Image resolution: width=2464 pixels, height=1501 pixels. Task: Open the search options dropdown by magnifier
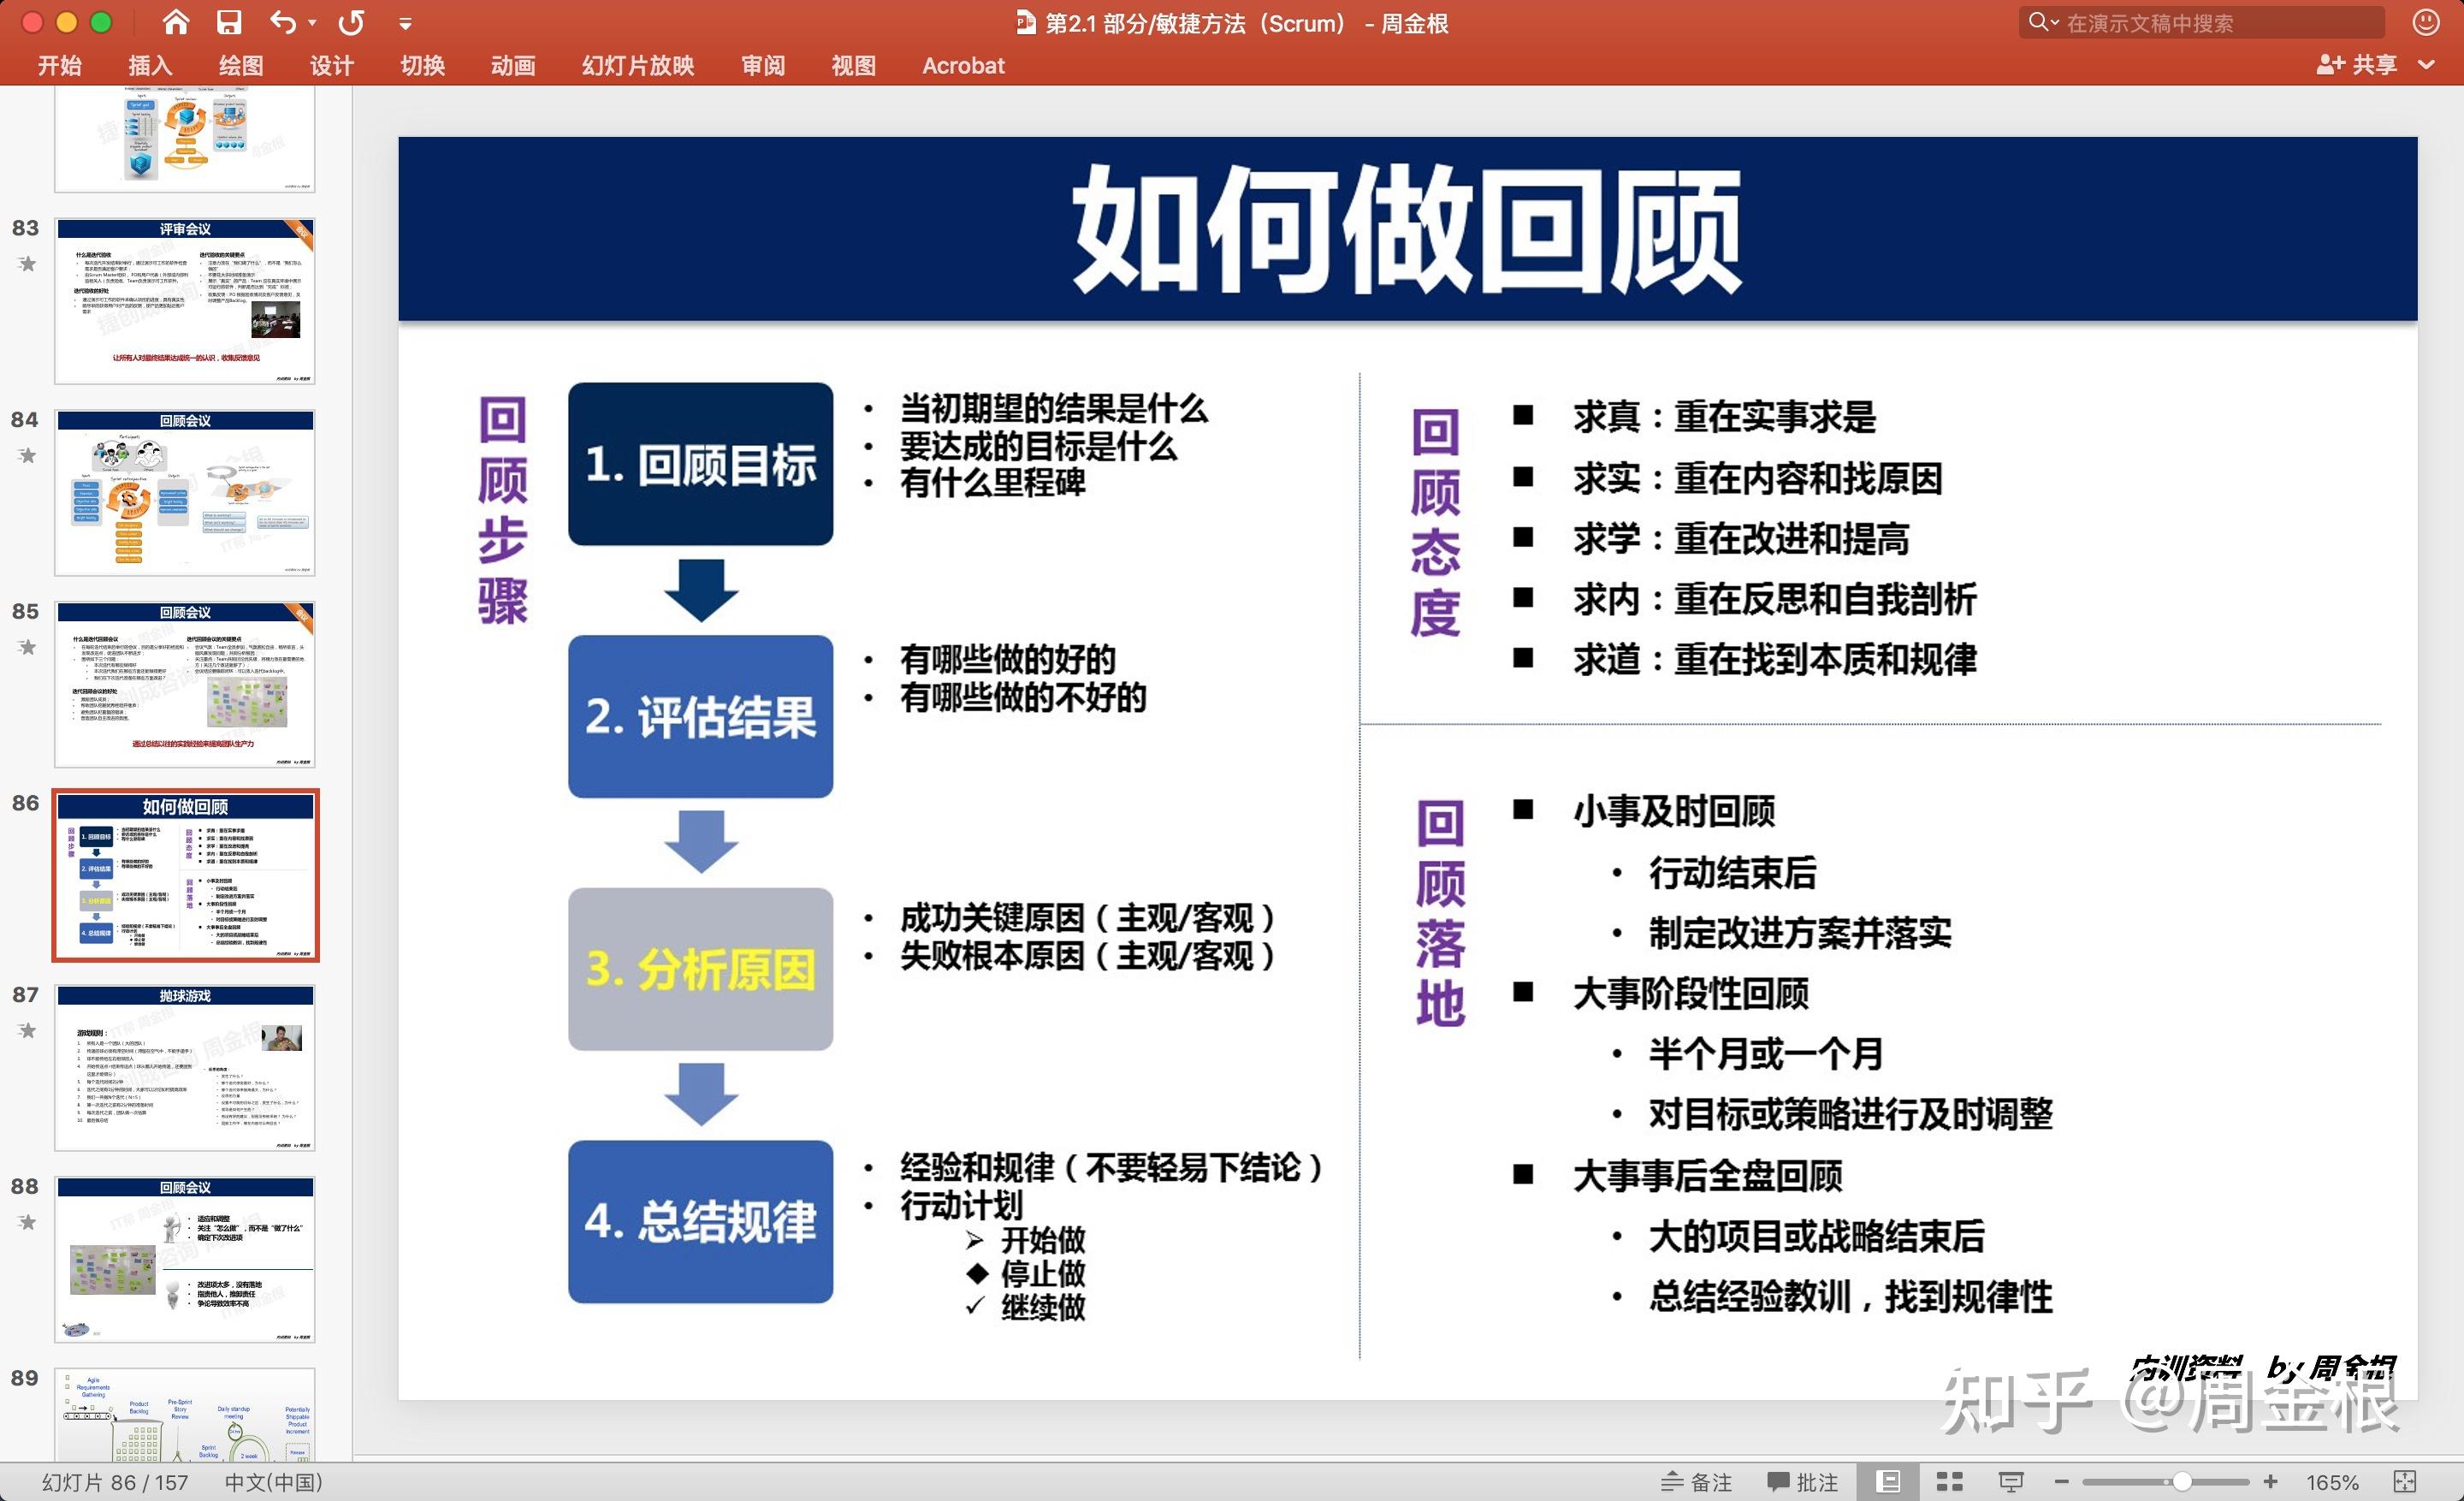coord(2043,22)
